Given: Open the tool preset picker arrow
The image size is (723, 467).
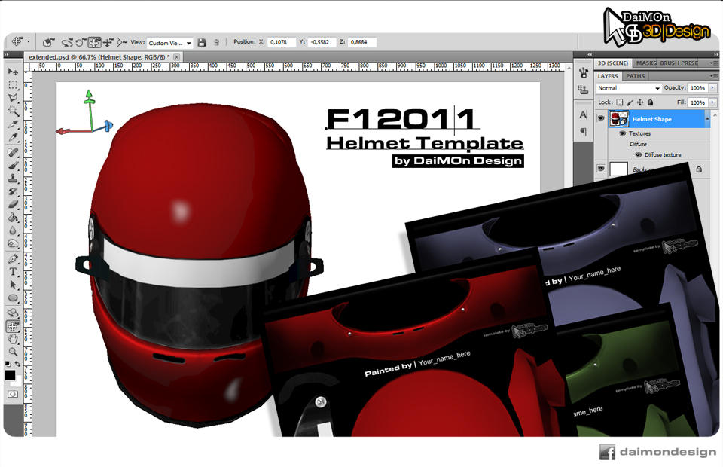Looking at the screenshot, I should pyautogui.click(x=29, y=42).
